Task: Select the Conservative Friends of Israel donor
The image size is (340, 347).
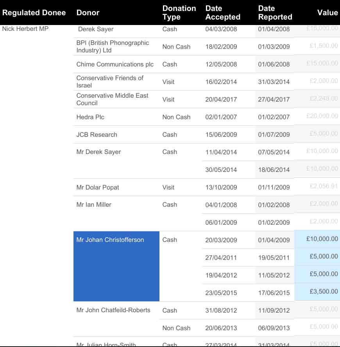Action: [x=110, y=82]
